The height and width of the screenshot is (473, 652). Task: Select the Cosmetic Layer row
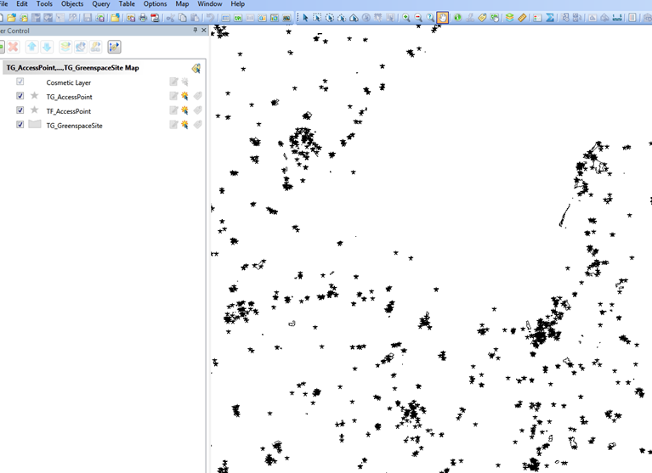pyautogui.click(x=104, y=82)
